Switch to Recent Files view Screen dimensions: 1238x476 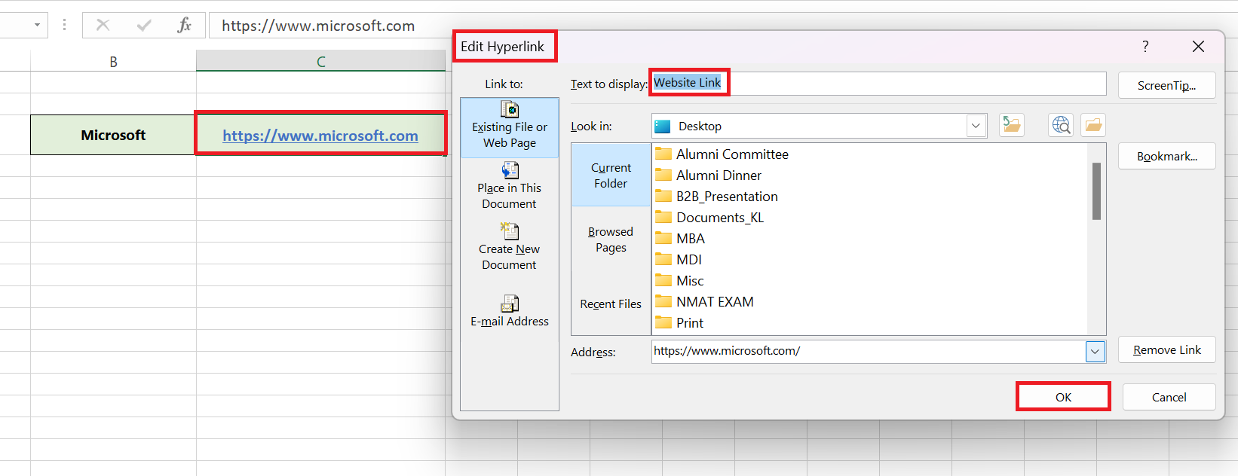(x=611, y=304)
